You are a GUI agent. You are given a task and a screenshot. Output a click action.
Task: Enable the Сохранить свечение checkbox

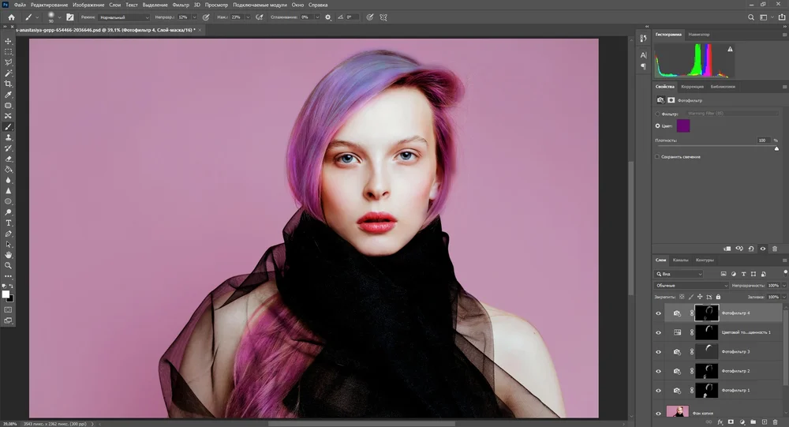(x=658, y=157)
